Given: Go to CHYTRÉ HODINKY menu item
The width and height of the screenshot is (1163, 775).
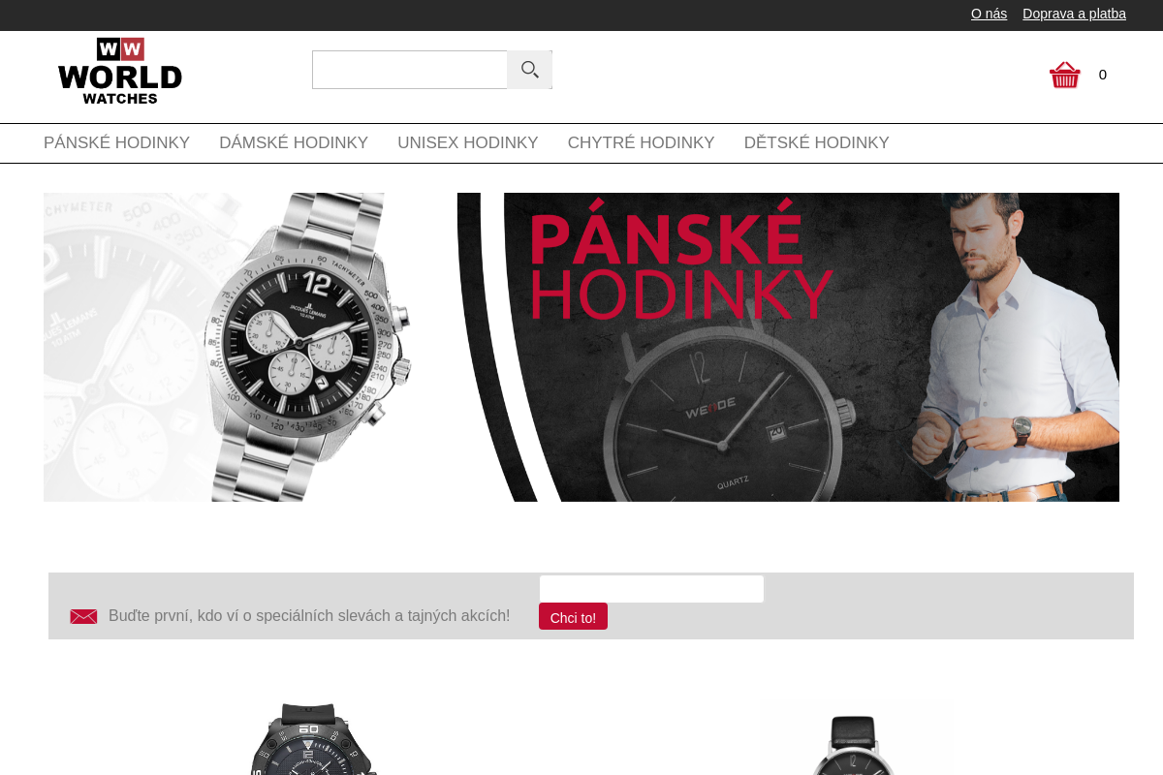Looking at the screenshot, I should tap(641, 143).
